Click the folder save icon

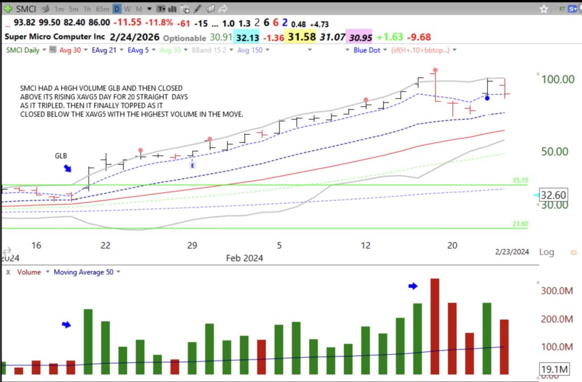click(210, 9)
